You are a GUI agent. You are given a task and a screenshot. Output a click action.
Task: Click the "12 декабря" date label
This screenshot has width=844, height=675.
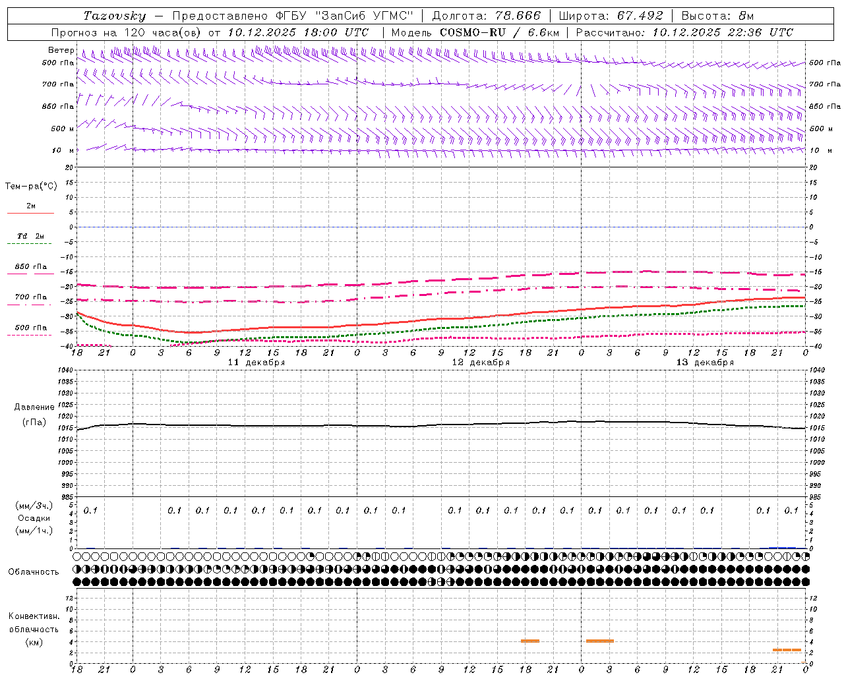click(x=481, y=363)
